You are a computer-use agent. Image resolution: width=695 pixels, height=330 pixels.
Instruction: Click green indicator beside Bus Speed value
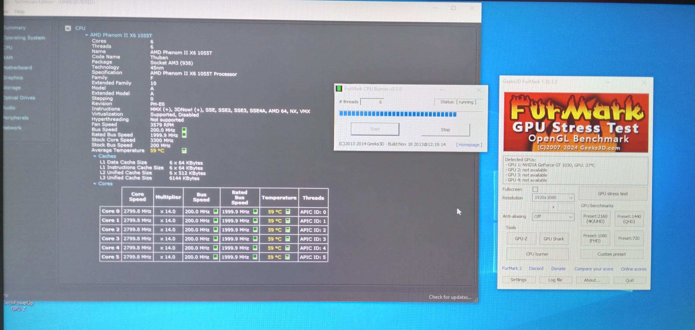184,130
